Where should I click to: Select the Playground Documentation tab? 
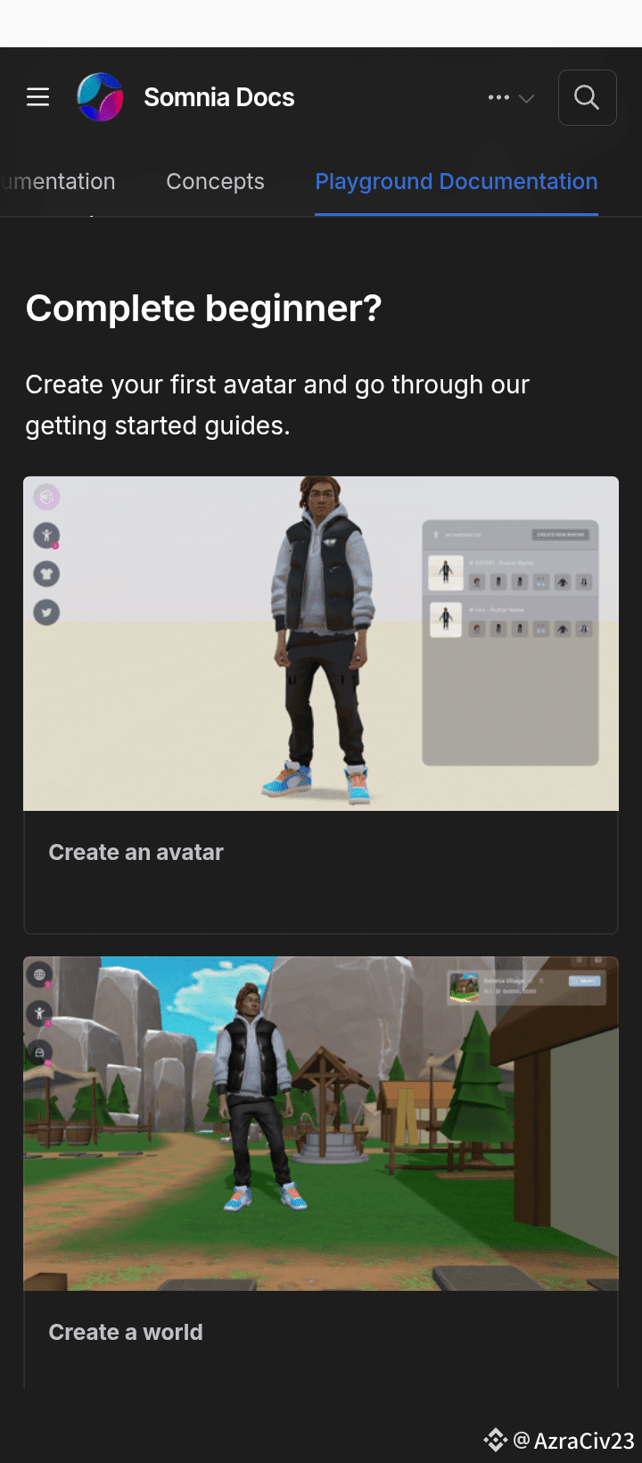click(457, 181)
